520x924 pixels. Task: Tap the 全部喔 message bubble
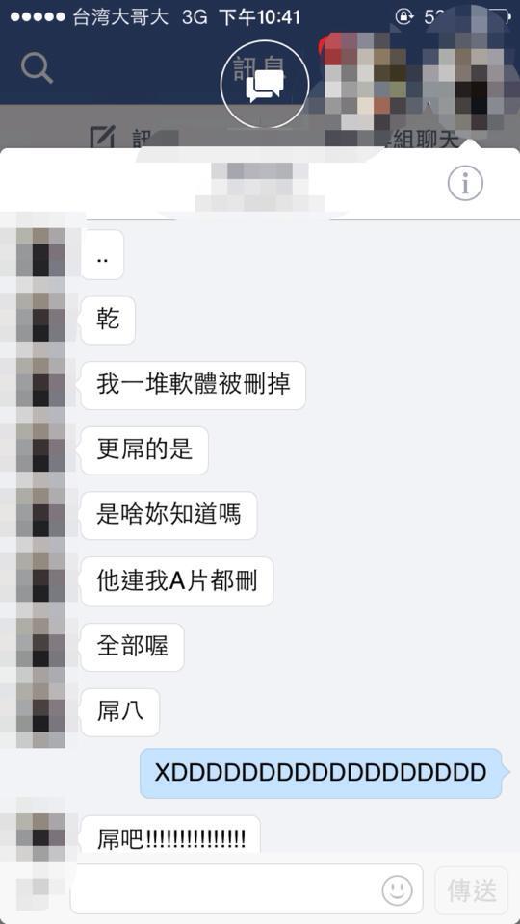click(x=132, y=647)
